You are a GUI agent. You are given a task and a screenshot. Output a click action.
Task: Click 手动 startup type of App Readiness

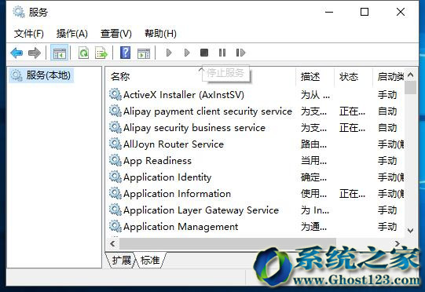(x=387, y=161)
